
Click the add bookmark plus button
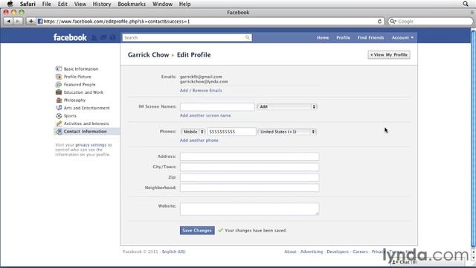[30, 22]
